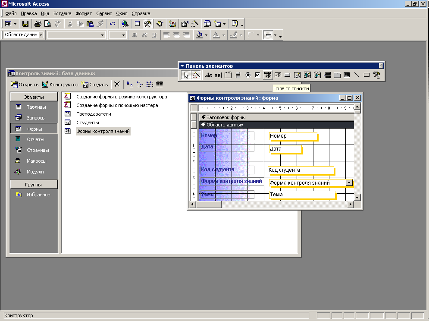Switch to Запросы in the Objects bar
The width and height of the screenshot is (429, 321).
pos(34,118)
